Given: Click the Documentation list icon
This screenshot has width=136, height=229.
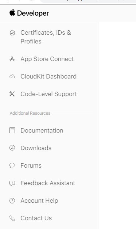Looking at the screenshot, I should [x=12, y=130].
